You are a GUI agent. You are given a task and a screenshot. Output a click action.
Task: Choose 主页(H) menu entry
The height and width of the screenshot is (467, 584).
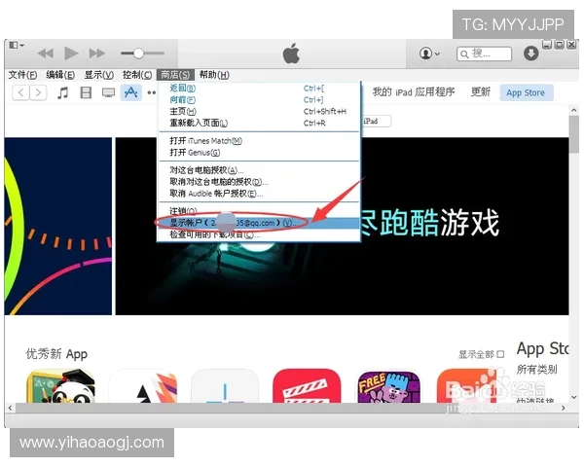(259, 111)
